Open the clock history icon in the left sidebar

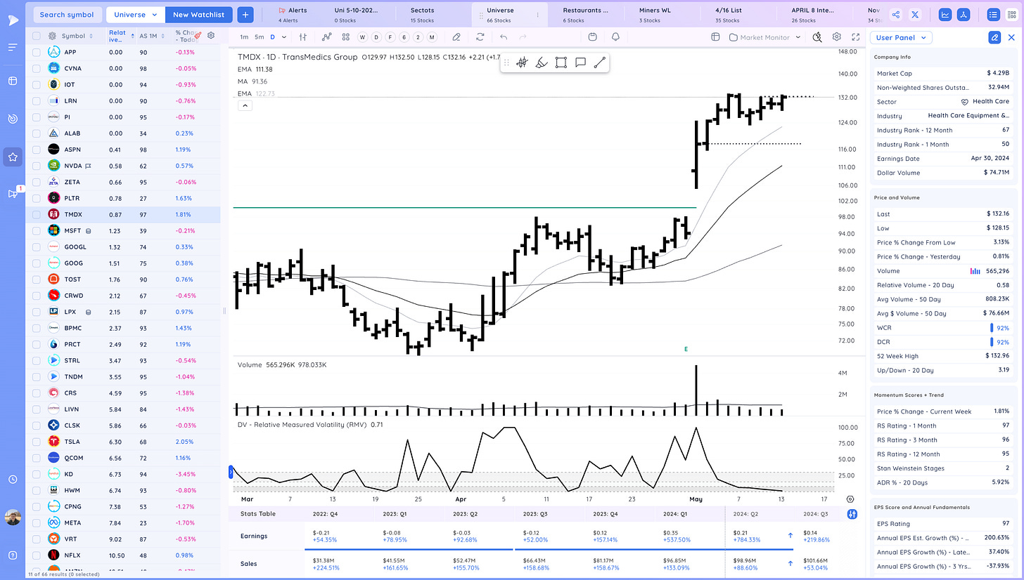pyautogui.click(x=13, y=480)
